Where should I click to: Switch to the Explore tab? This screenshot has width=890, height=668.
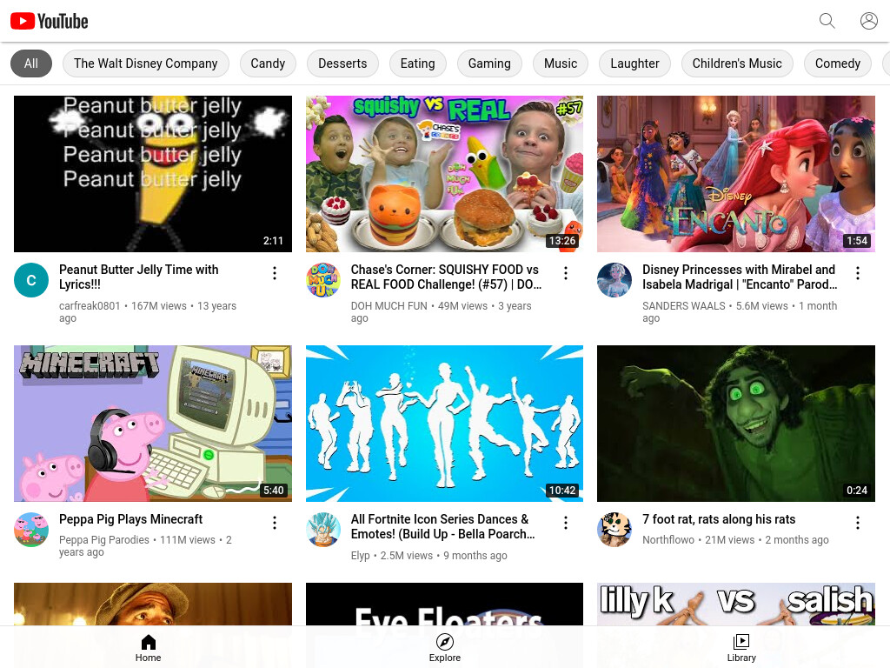(x=444, y=647)
